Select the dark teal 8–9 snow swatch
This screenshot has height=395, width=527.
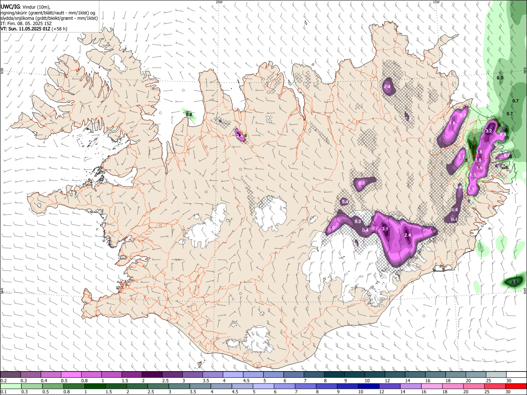pos(334,374)
